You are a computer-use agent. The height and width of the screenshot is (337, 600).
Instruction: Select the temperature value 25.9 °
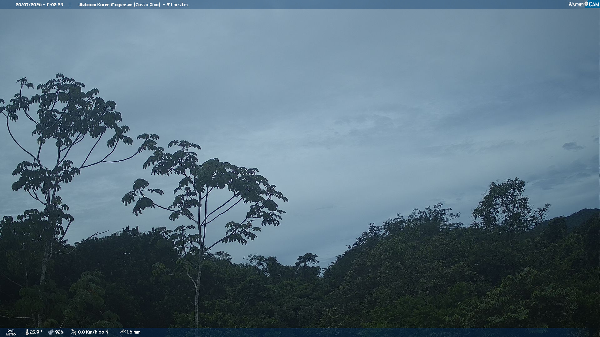36,332
